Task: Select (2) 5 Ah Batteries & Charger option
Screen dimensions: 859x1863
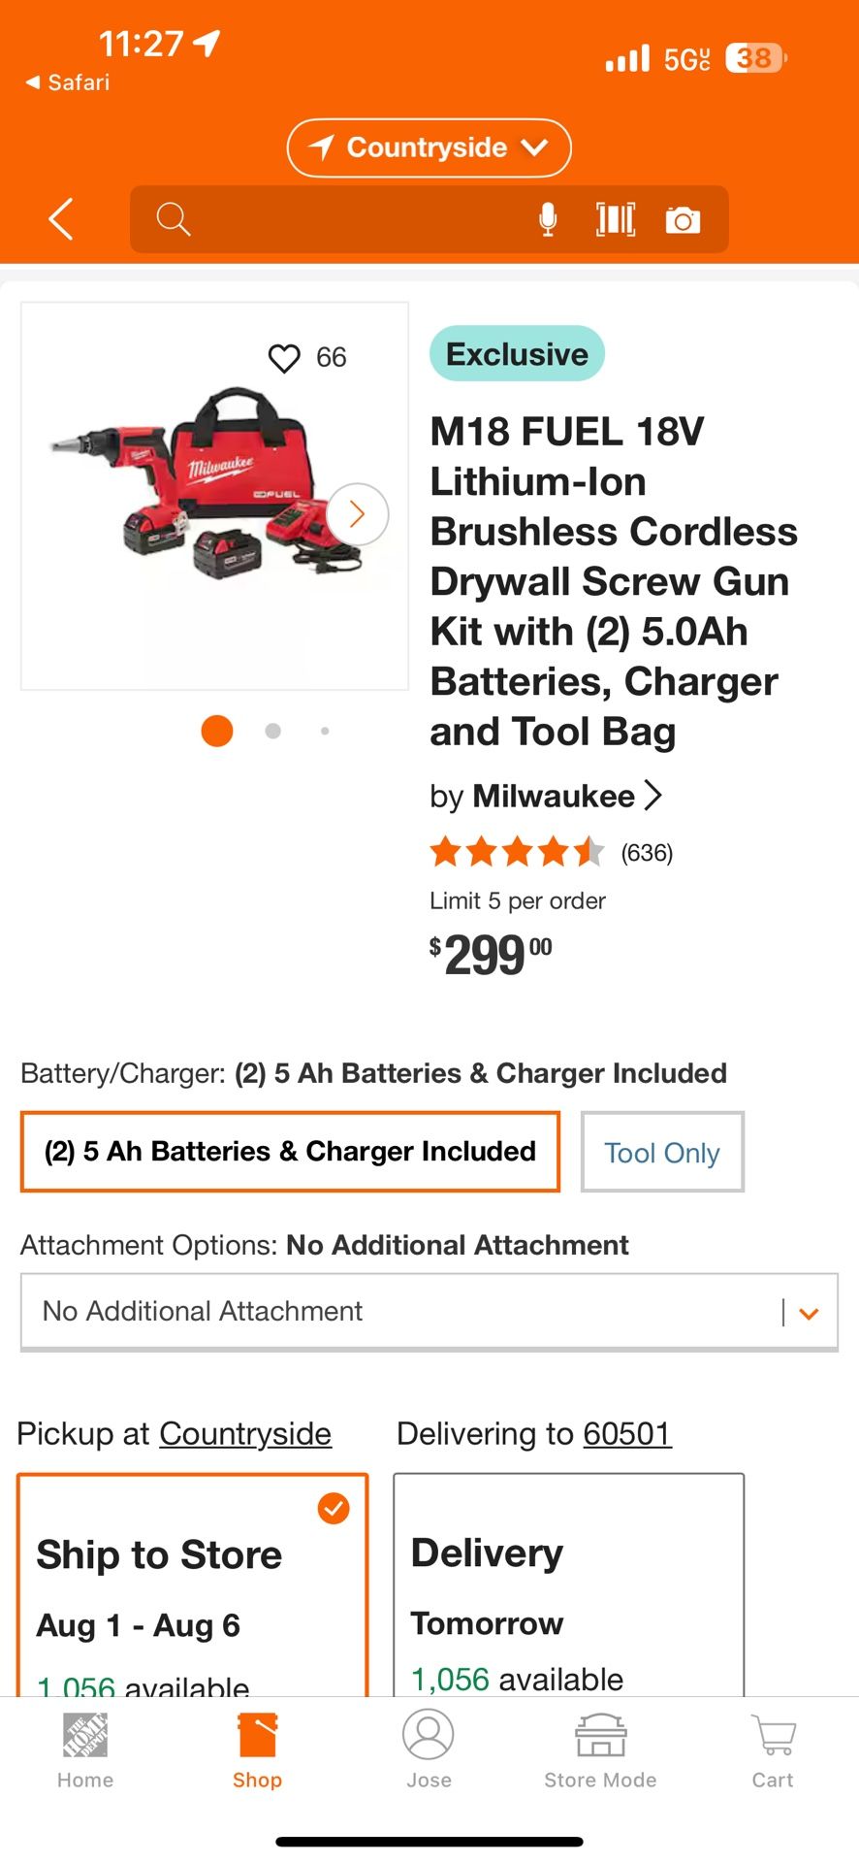Action: click(x=290, y=1152)
